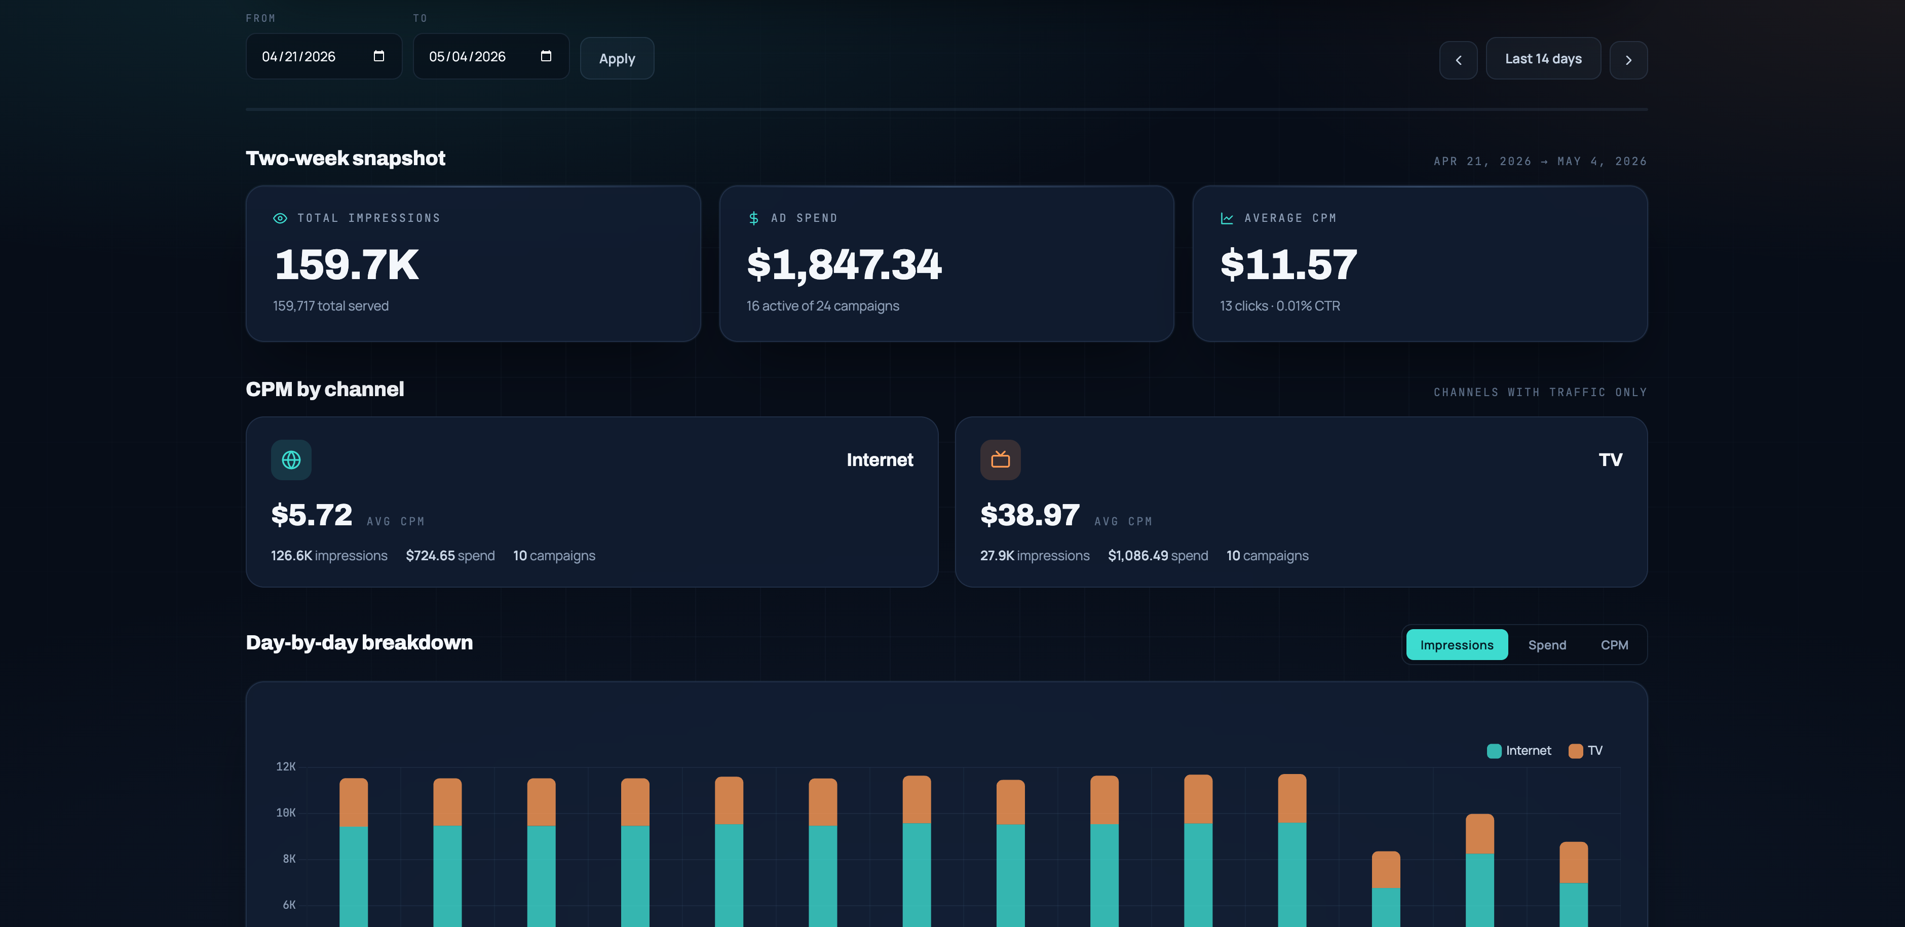This screenshot has height=927, width=1905.
Task: Select the $1,847.34 ad spend value
Action: 845,264
